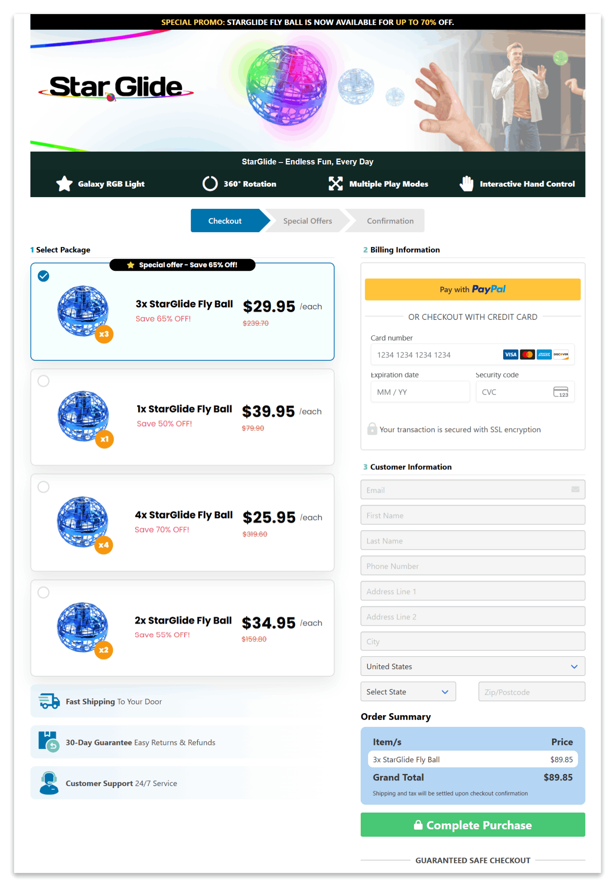Click the 'Save 50% OFF!' text
Screen dimensions: 615x887
click(164, 424)
